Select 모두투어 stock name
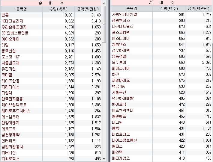 click(119, 62)
